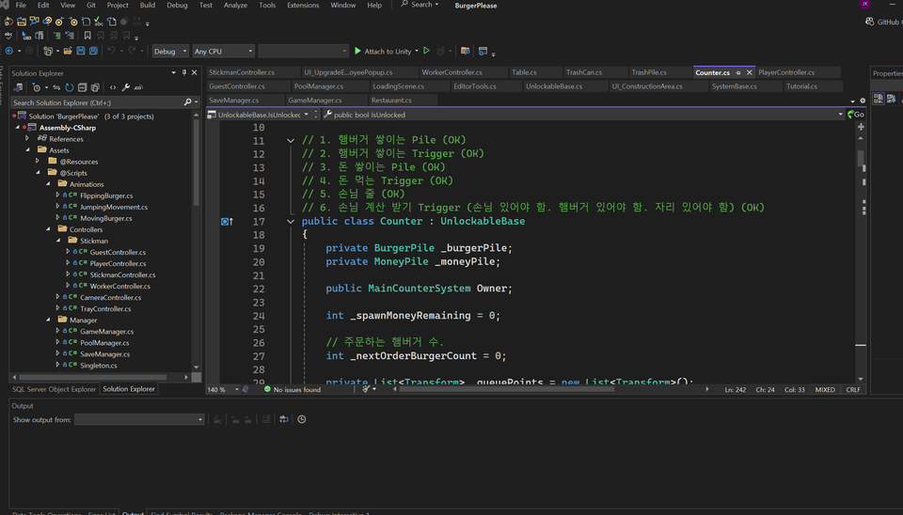Collapse the Counter class code fold on line 17
Image resolution: width=903 pixels, height=515 pixels.
pos(291,222)
